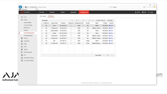Screen dimensions: 167x94
Task: Click the Logout icon in header
Action: pyautogui.click(x=149, y=12)
